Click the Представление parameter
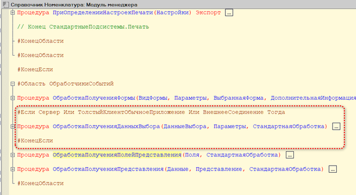Screen dimensions: 356x195 (219, 169)
